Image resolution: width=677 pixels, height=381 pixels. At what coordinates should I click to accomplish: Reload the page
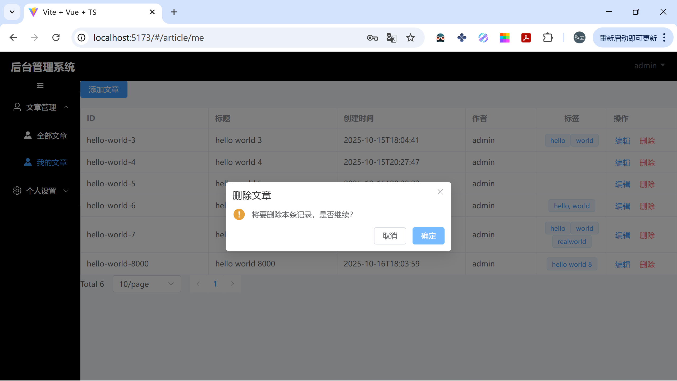[x=56, y=38]
